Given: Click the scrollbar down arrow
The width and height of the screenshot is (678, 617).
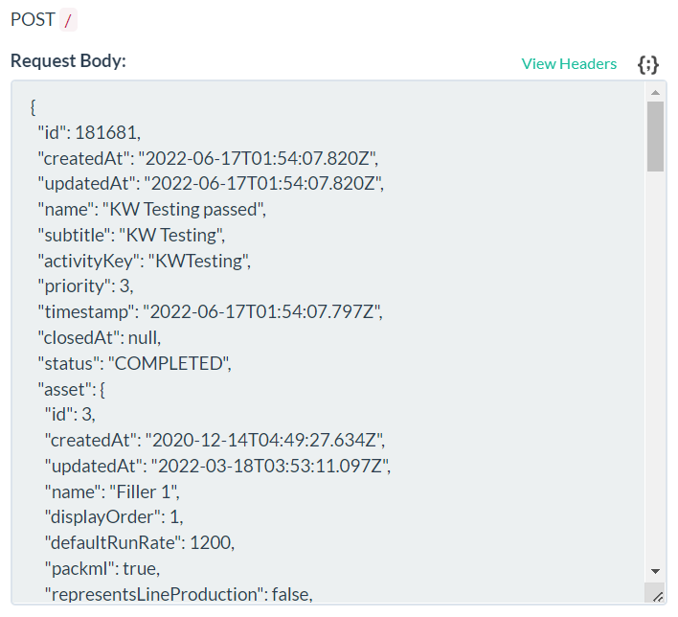Looking at the screenshot, I should (x=656, y=570).
